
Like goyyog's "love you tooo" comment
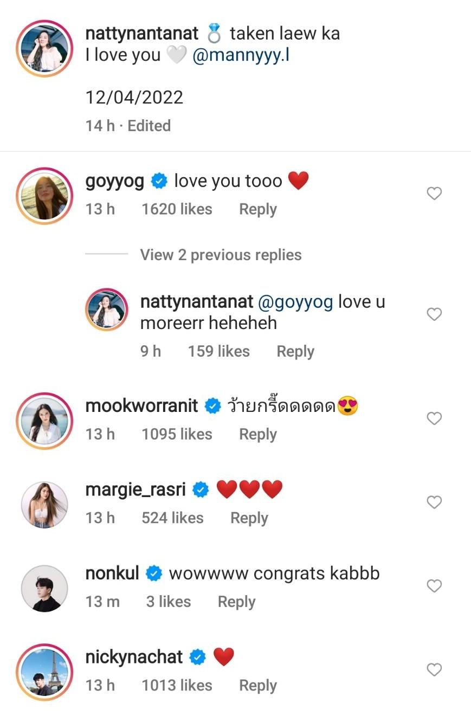click(434, 193)
